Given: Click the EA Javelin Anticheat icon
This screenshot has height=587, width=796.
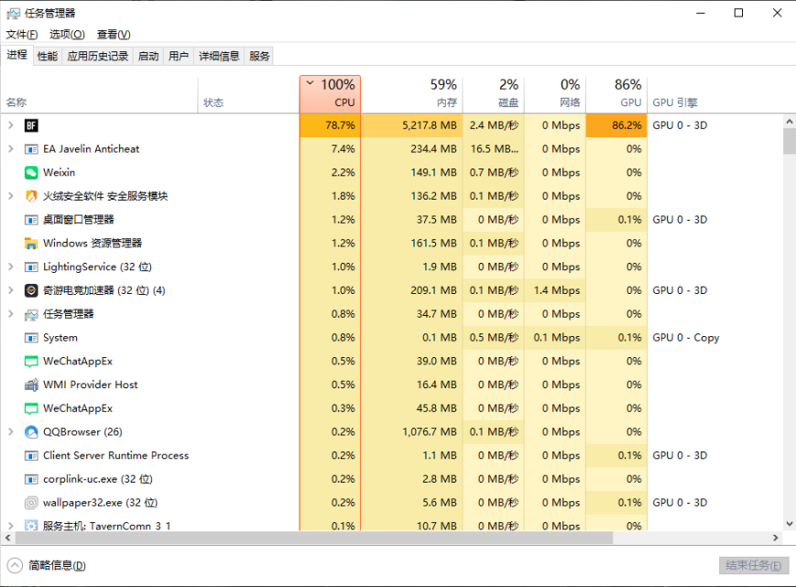Looking at the screenshot, I should (31, 149).
